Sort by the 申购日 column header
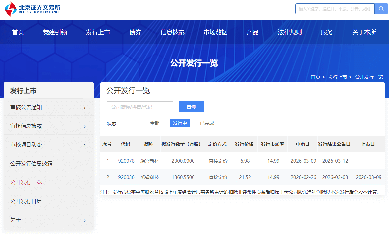This screenshot has height=234, width=389. pos(303,144)
